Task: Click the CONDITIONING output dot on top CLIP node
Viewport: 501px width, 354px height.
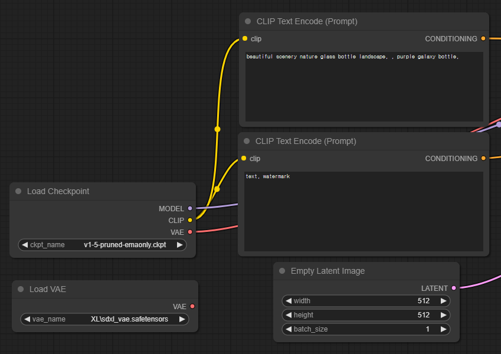Action: [x=483, y=38]
